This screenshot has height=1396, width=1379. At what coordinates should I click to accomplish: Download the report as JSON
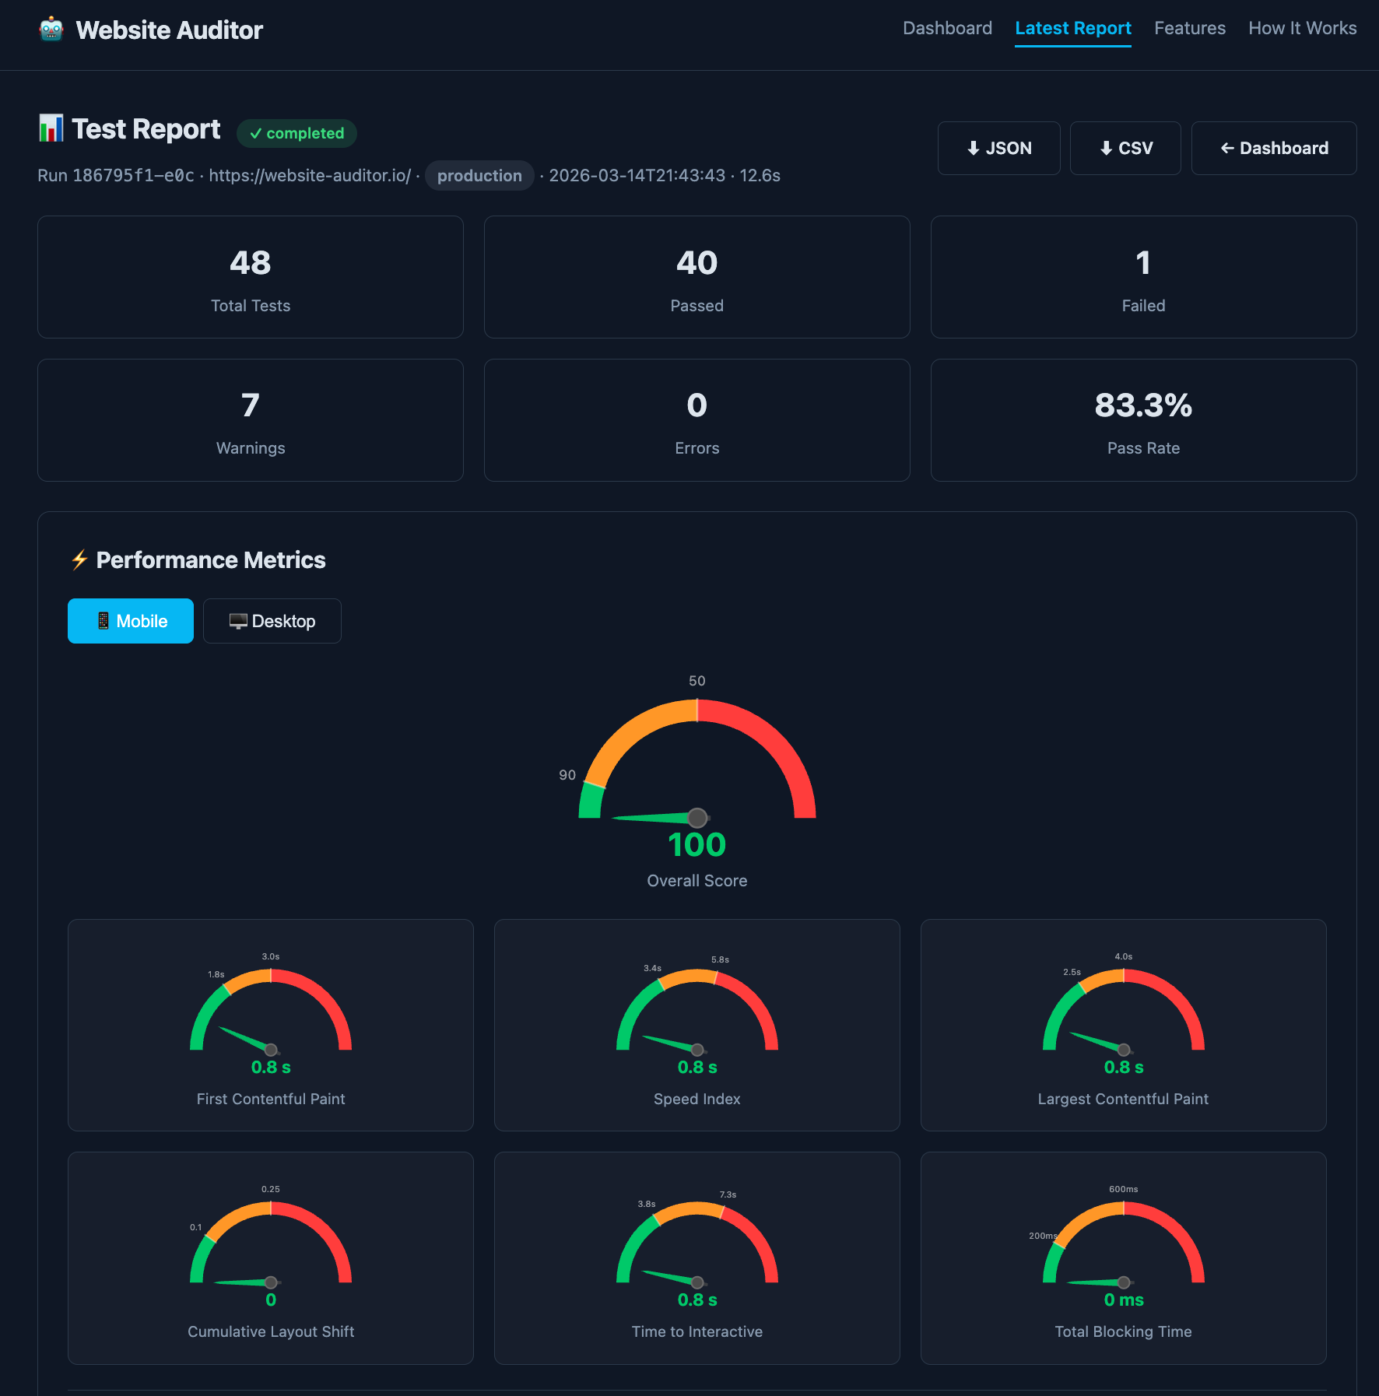[x=998, y=148]
